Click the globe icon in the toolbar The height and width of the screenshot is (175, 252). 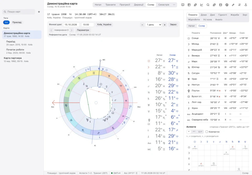[227, 5]
